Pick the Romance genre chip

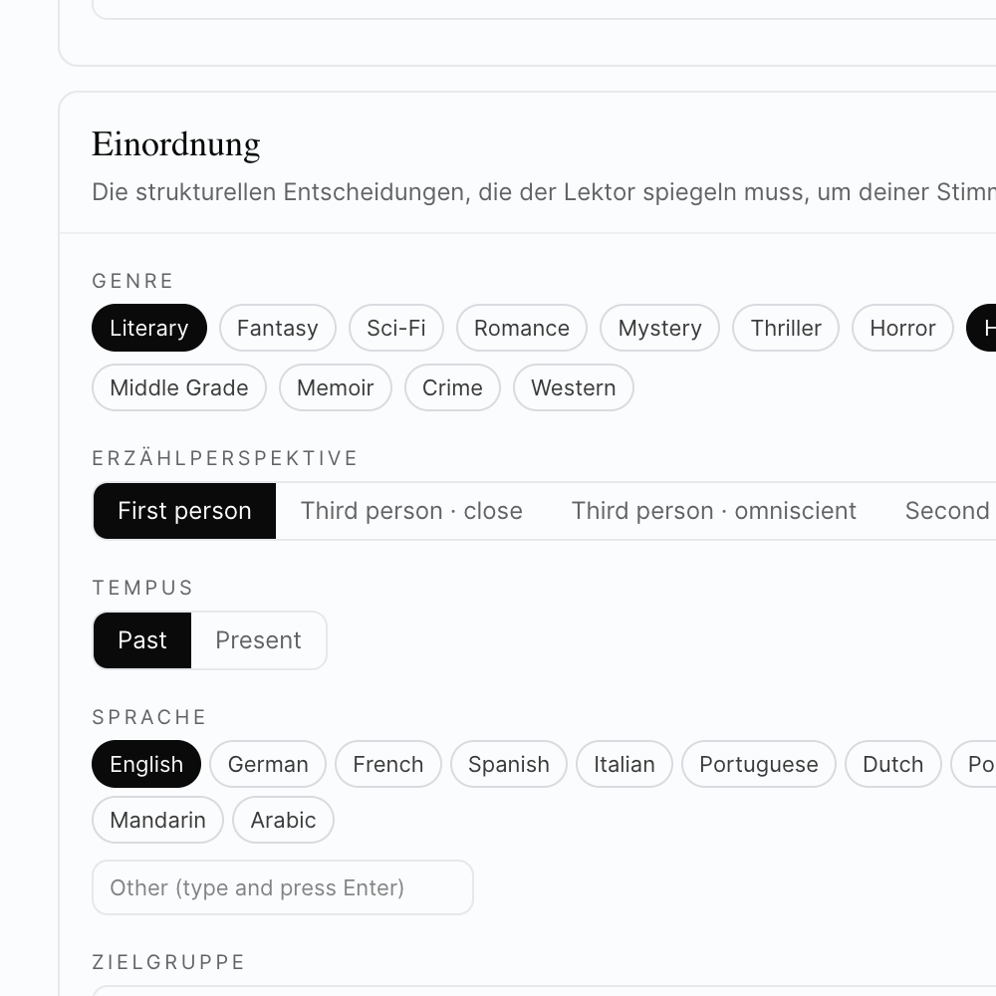[x=521, y=328]
